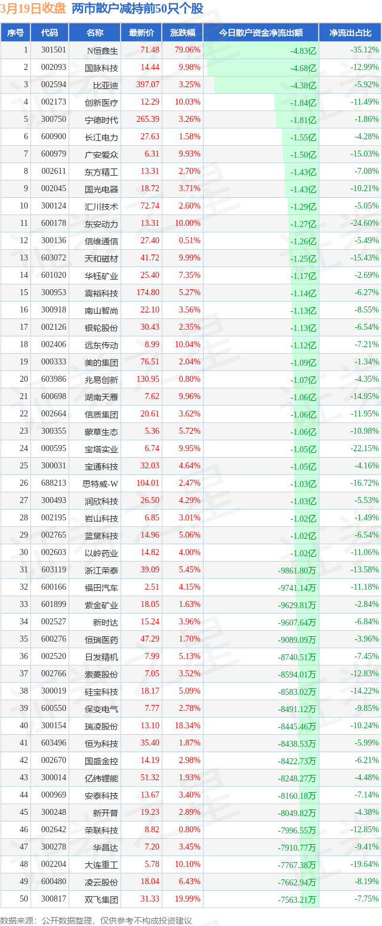Select 岩山科技 row name
The height and width of the screenshot is (926, 382).
click(101, 518)
